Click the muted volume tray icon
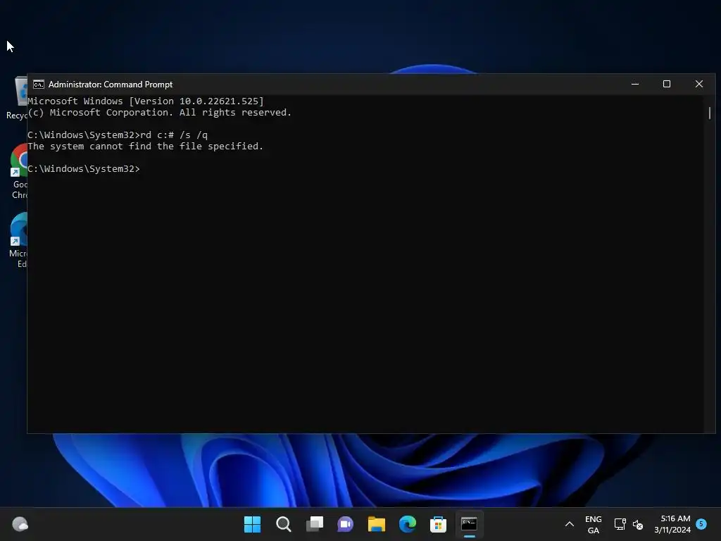The image size is (721, 541). pos(637,524)
